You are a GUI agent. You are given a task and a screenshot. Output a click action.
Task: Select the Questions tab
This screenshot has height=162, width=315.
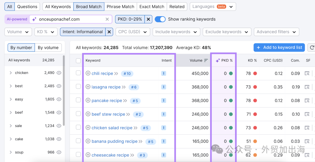[x=27, y=7]
